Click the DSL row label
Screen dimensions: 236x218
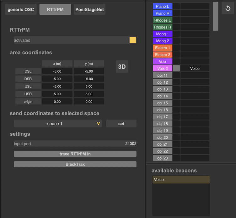pos(28,71)
